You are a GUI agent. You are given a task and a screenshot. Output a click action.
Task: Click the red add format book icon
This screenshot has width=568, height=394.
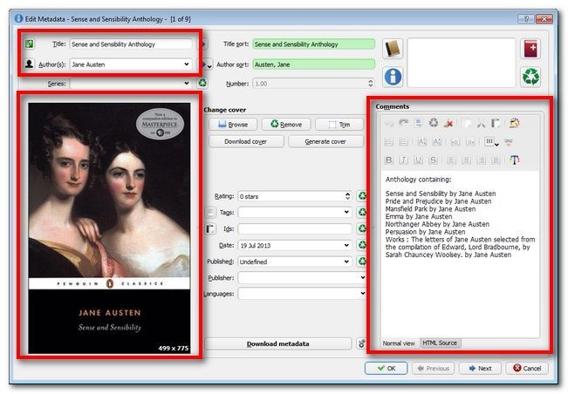click(x=530, y=50)
